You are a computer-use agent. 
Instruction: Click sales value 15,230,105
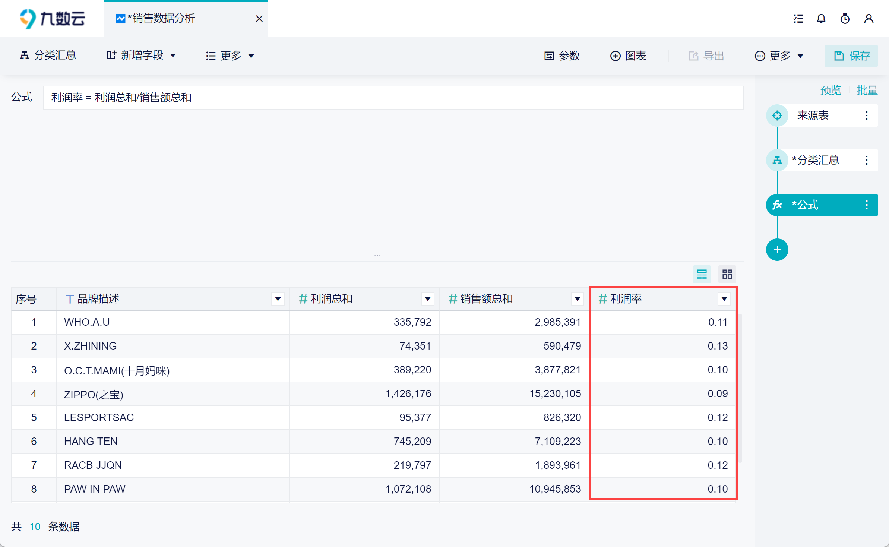click(x=555, y=394)
